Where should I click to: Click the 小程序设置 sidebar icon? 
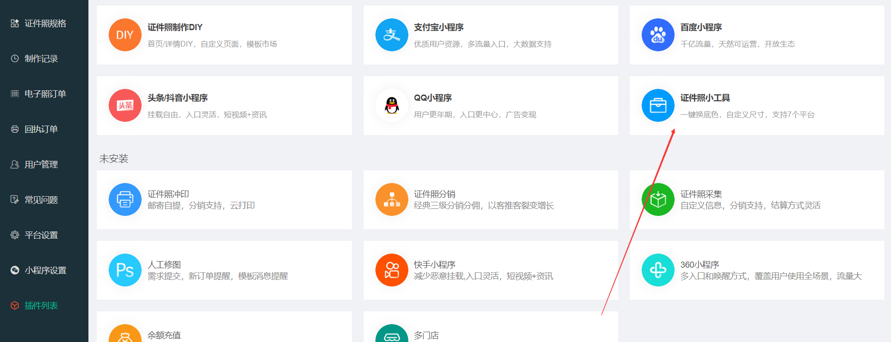15,270
